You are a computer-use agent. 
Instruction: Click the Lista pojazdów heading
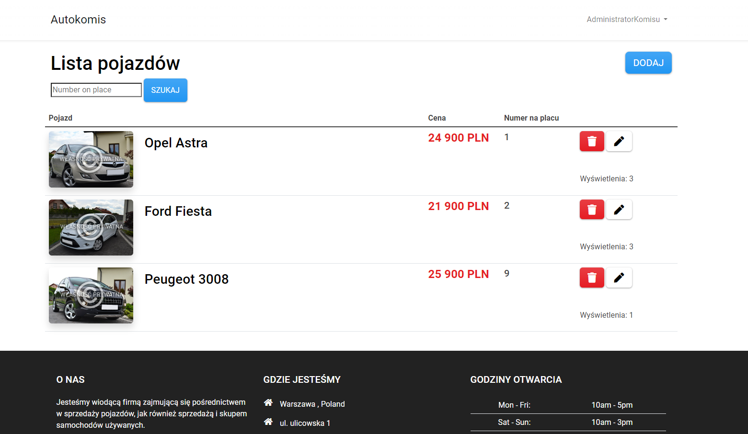(115, 63)
